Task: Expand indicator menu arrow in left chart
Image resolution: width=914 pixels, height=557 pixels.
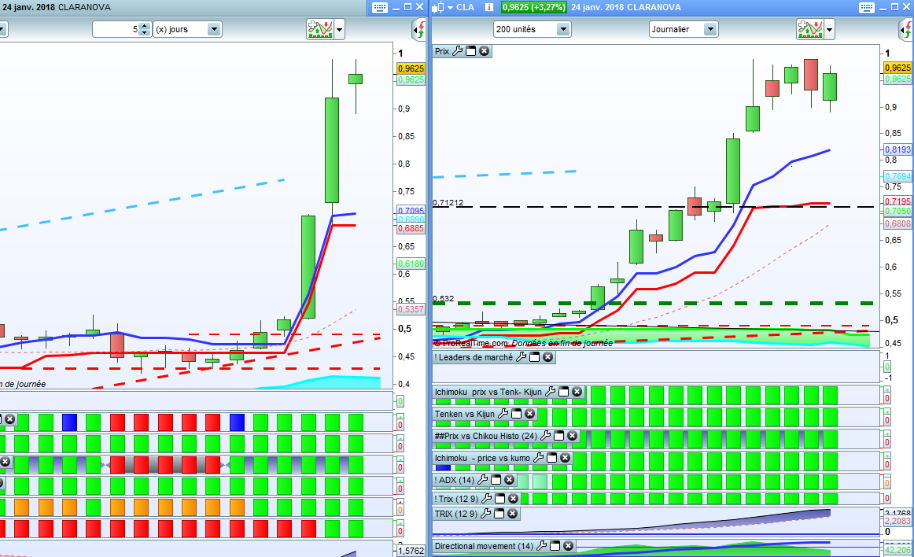Action: click(x=339, y=29)
